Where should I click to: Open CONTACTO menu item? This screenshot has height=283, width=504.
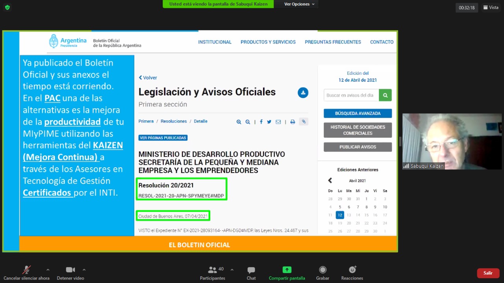[x=382, y=42]
